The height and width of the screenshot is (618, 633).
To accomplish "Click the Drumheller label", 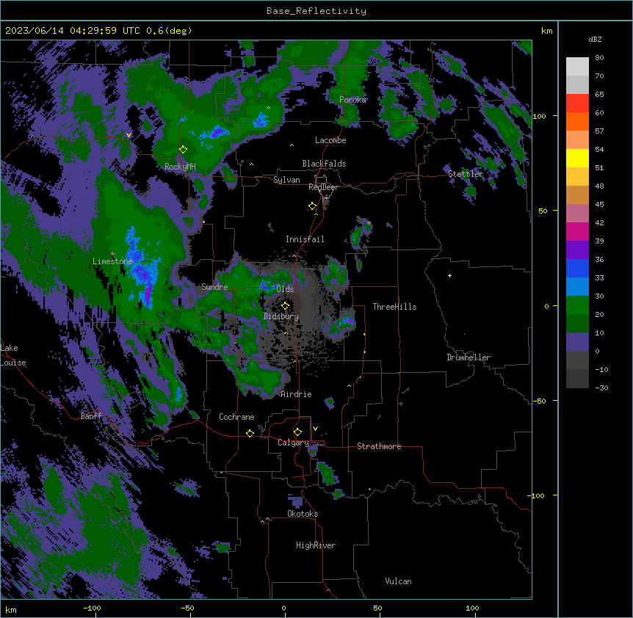I will [469, 357].
